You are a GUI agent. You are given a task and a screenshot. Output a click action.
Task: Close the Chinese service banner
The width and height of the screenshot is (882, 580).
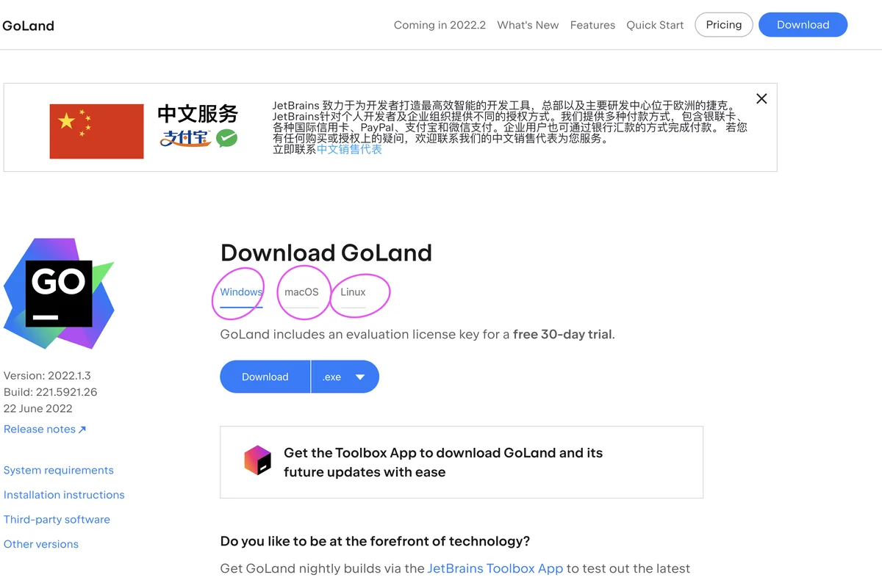coord(761,98)
